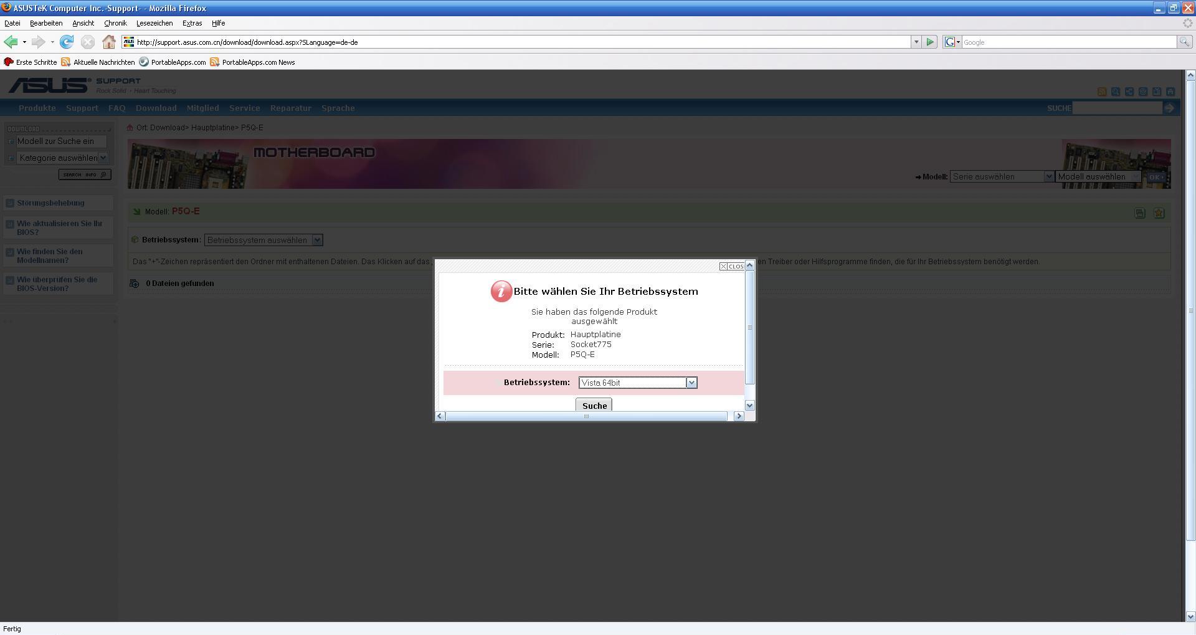Click the orange RSS feed icon on the ASUS header

1102,92
